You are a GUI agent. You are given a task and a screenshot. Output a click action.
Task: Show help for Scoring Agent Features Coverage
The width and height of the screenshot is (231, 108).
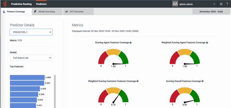(131, 43)
